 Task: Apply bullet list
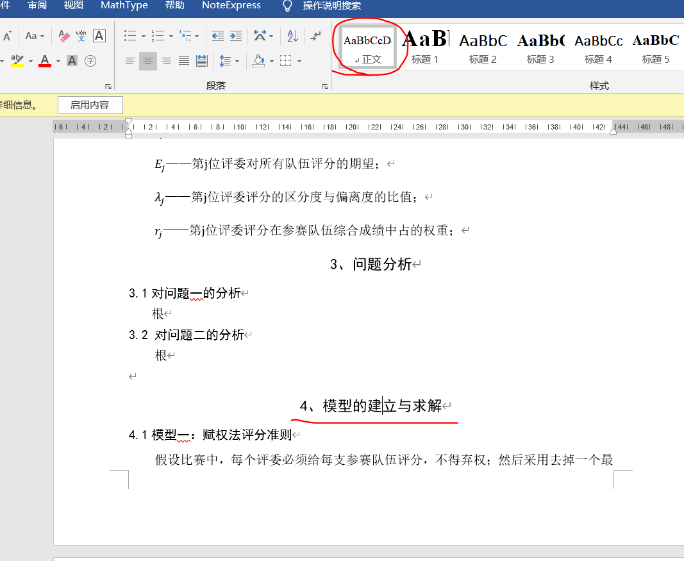click(x=130, y=36)
